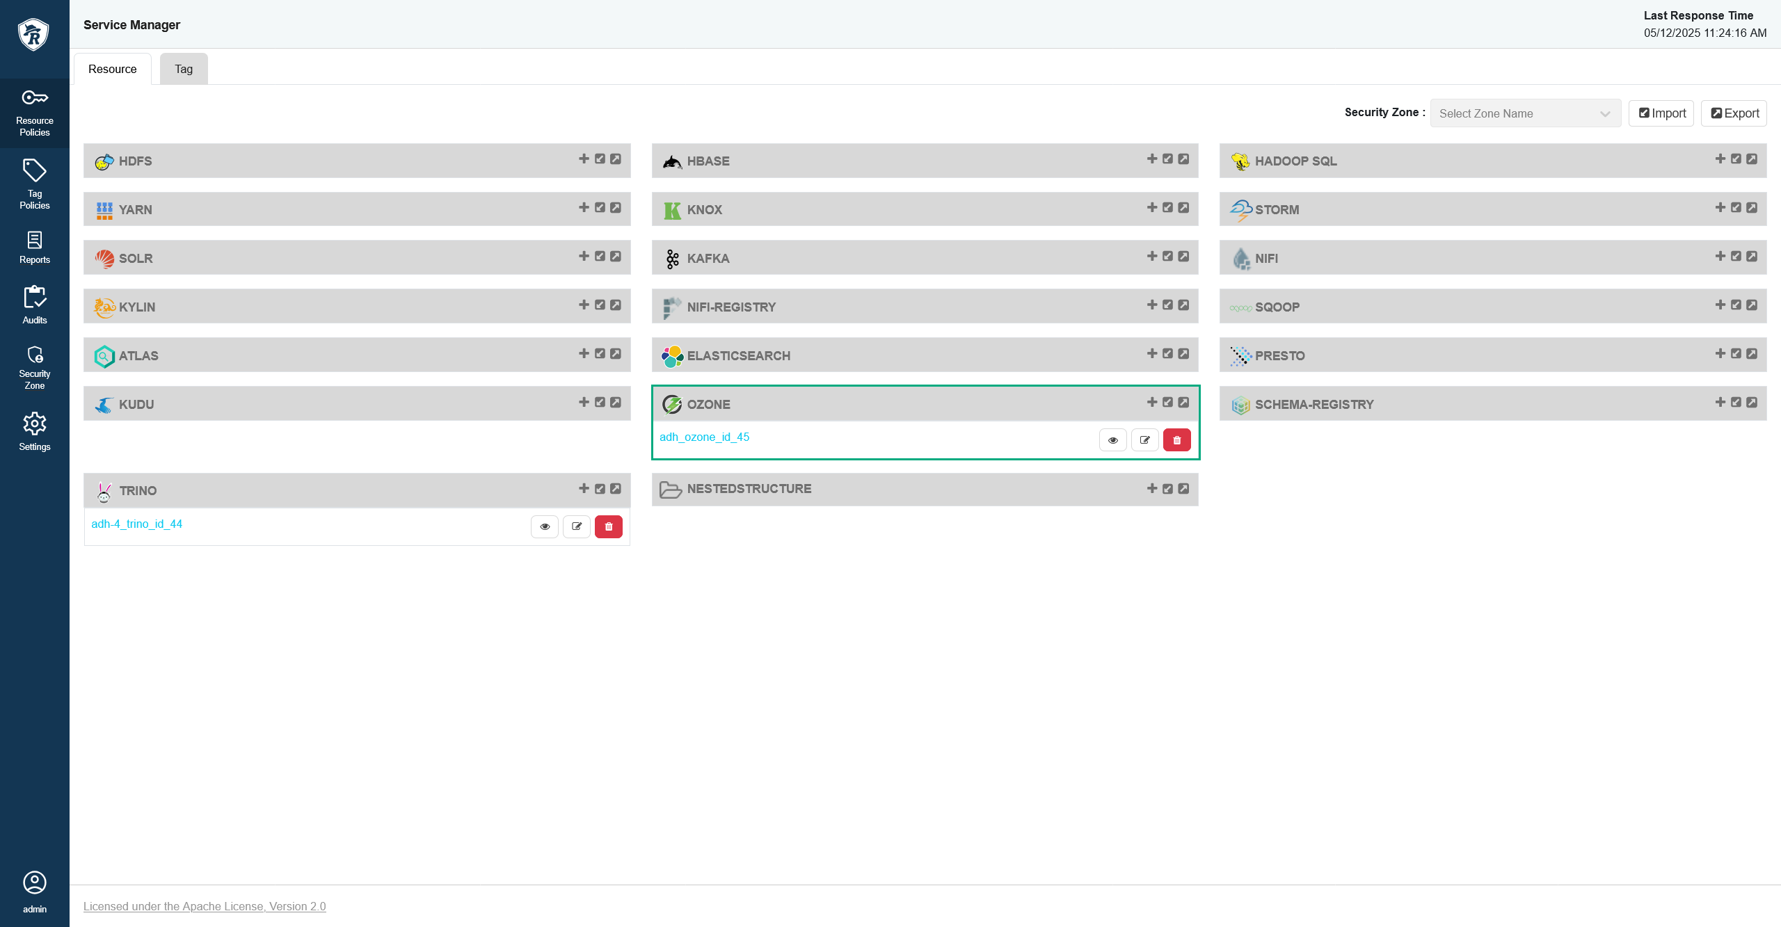Click the Import button
Screen dimensions: 1781x927
(1661, 113)
